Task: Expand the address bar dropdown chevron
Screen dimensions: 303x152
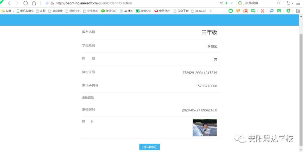Action: 231,3
